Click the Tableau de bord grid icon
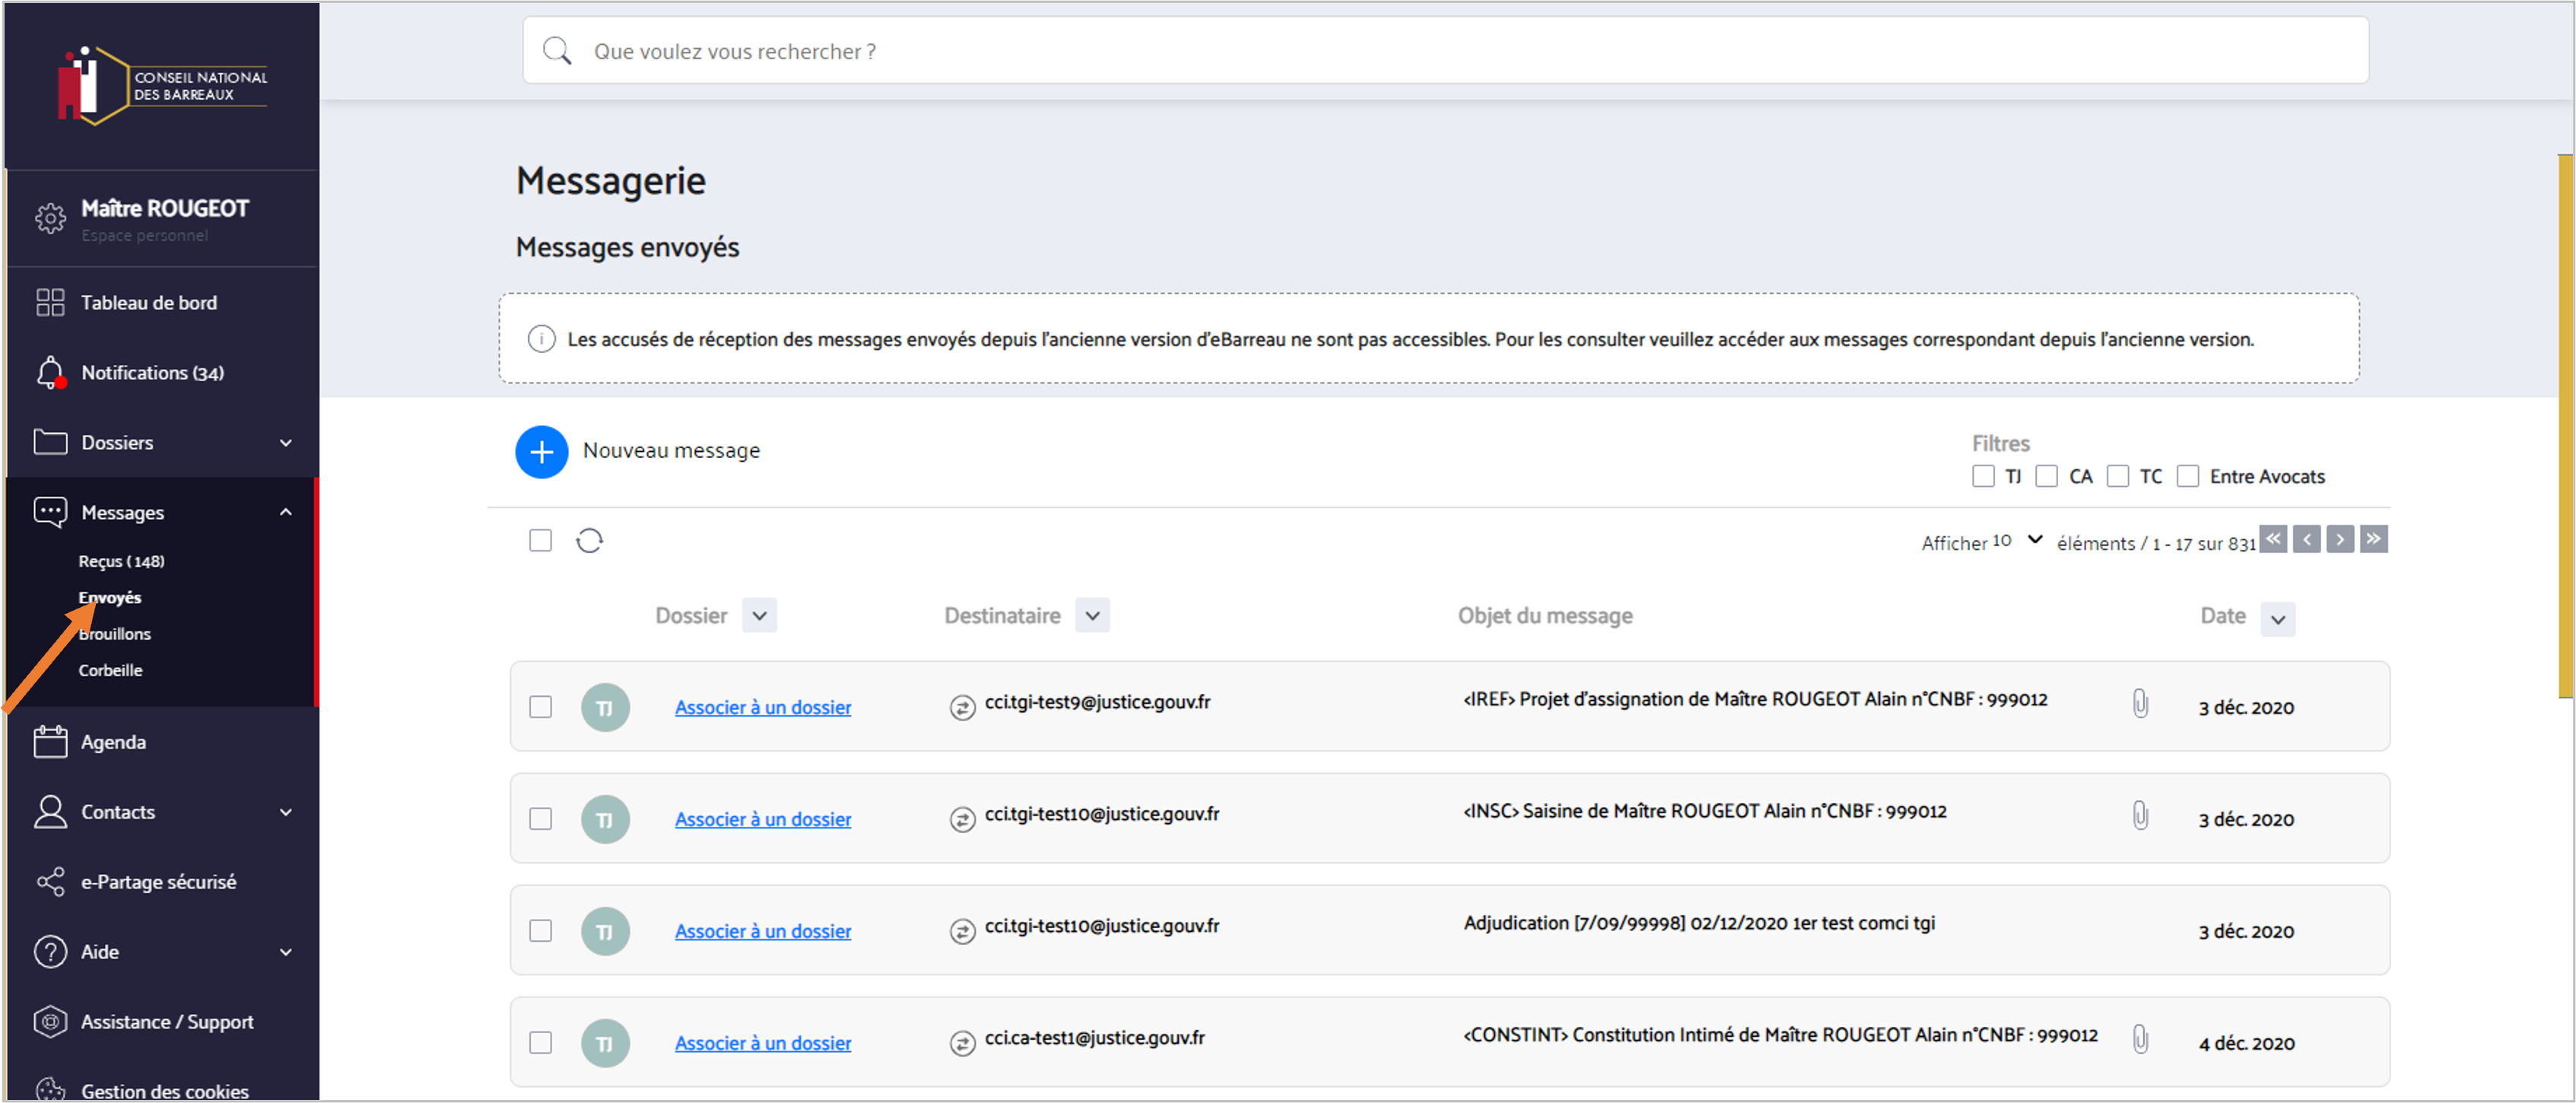The image size is (2576, 1103). 50,302
